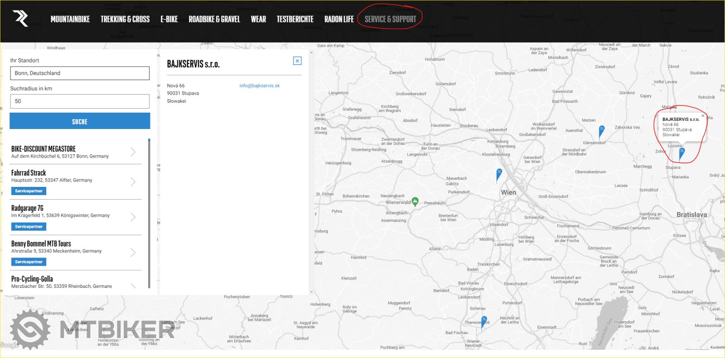Click the map marker near Stupava
The height and width of the screenshot is (358, 725).
click(x=681, y=153)
